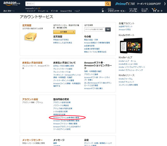Open the 出品者の評価を確認 link
Viewport: 167px width, 146px height.
[92, 49]
